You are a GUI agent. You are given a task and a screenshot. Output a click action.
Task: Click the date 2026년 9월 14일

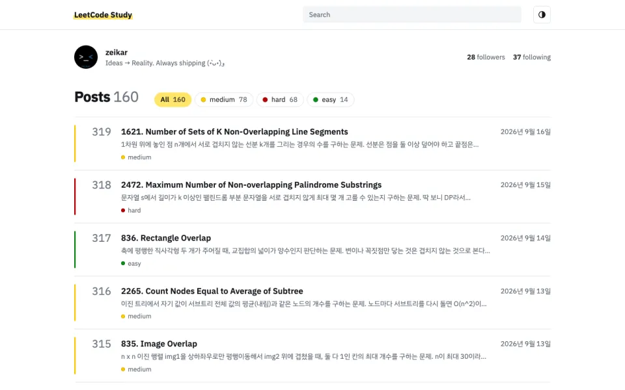tap(525, 238)
